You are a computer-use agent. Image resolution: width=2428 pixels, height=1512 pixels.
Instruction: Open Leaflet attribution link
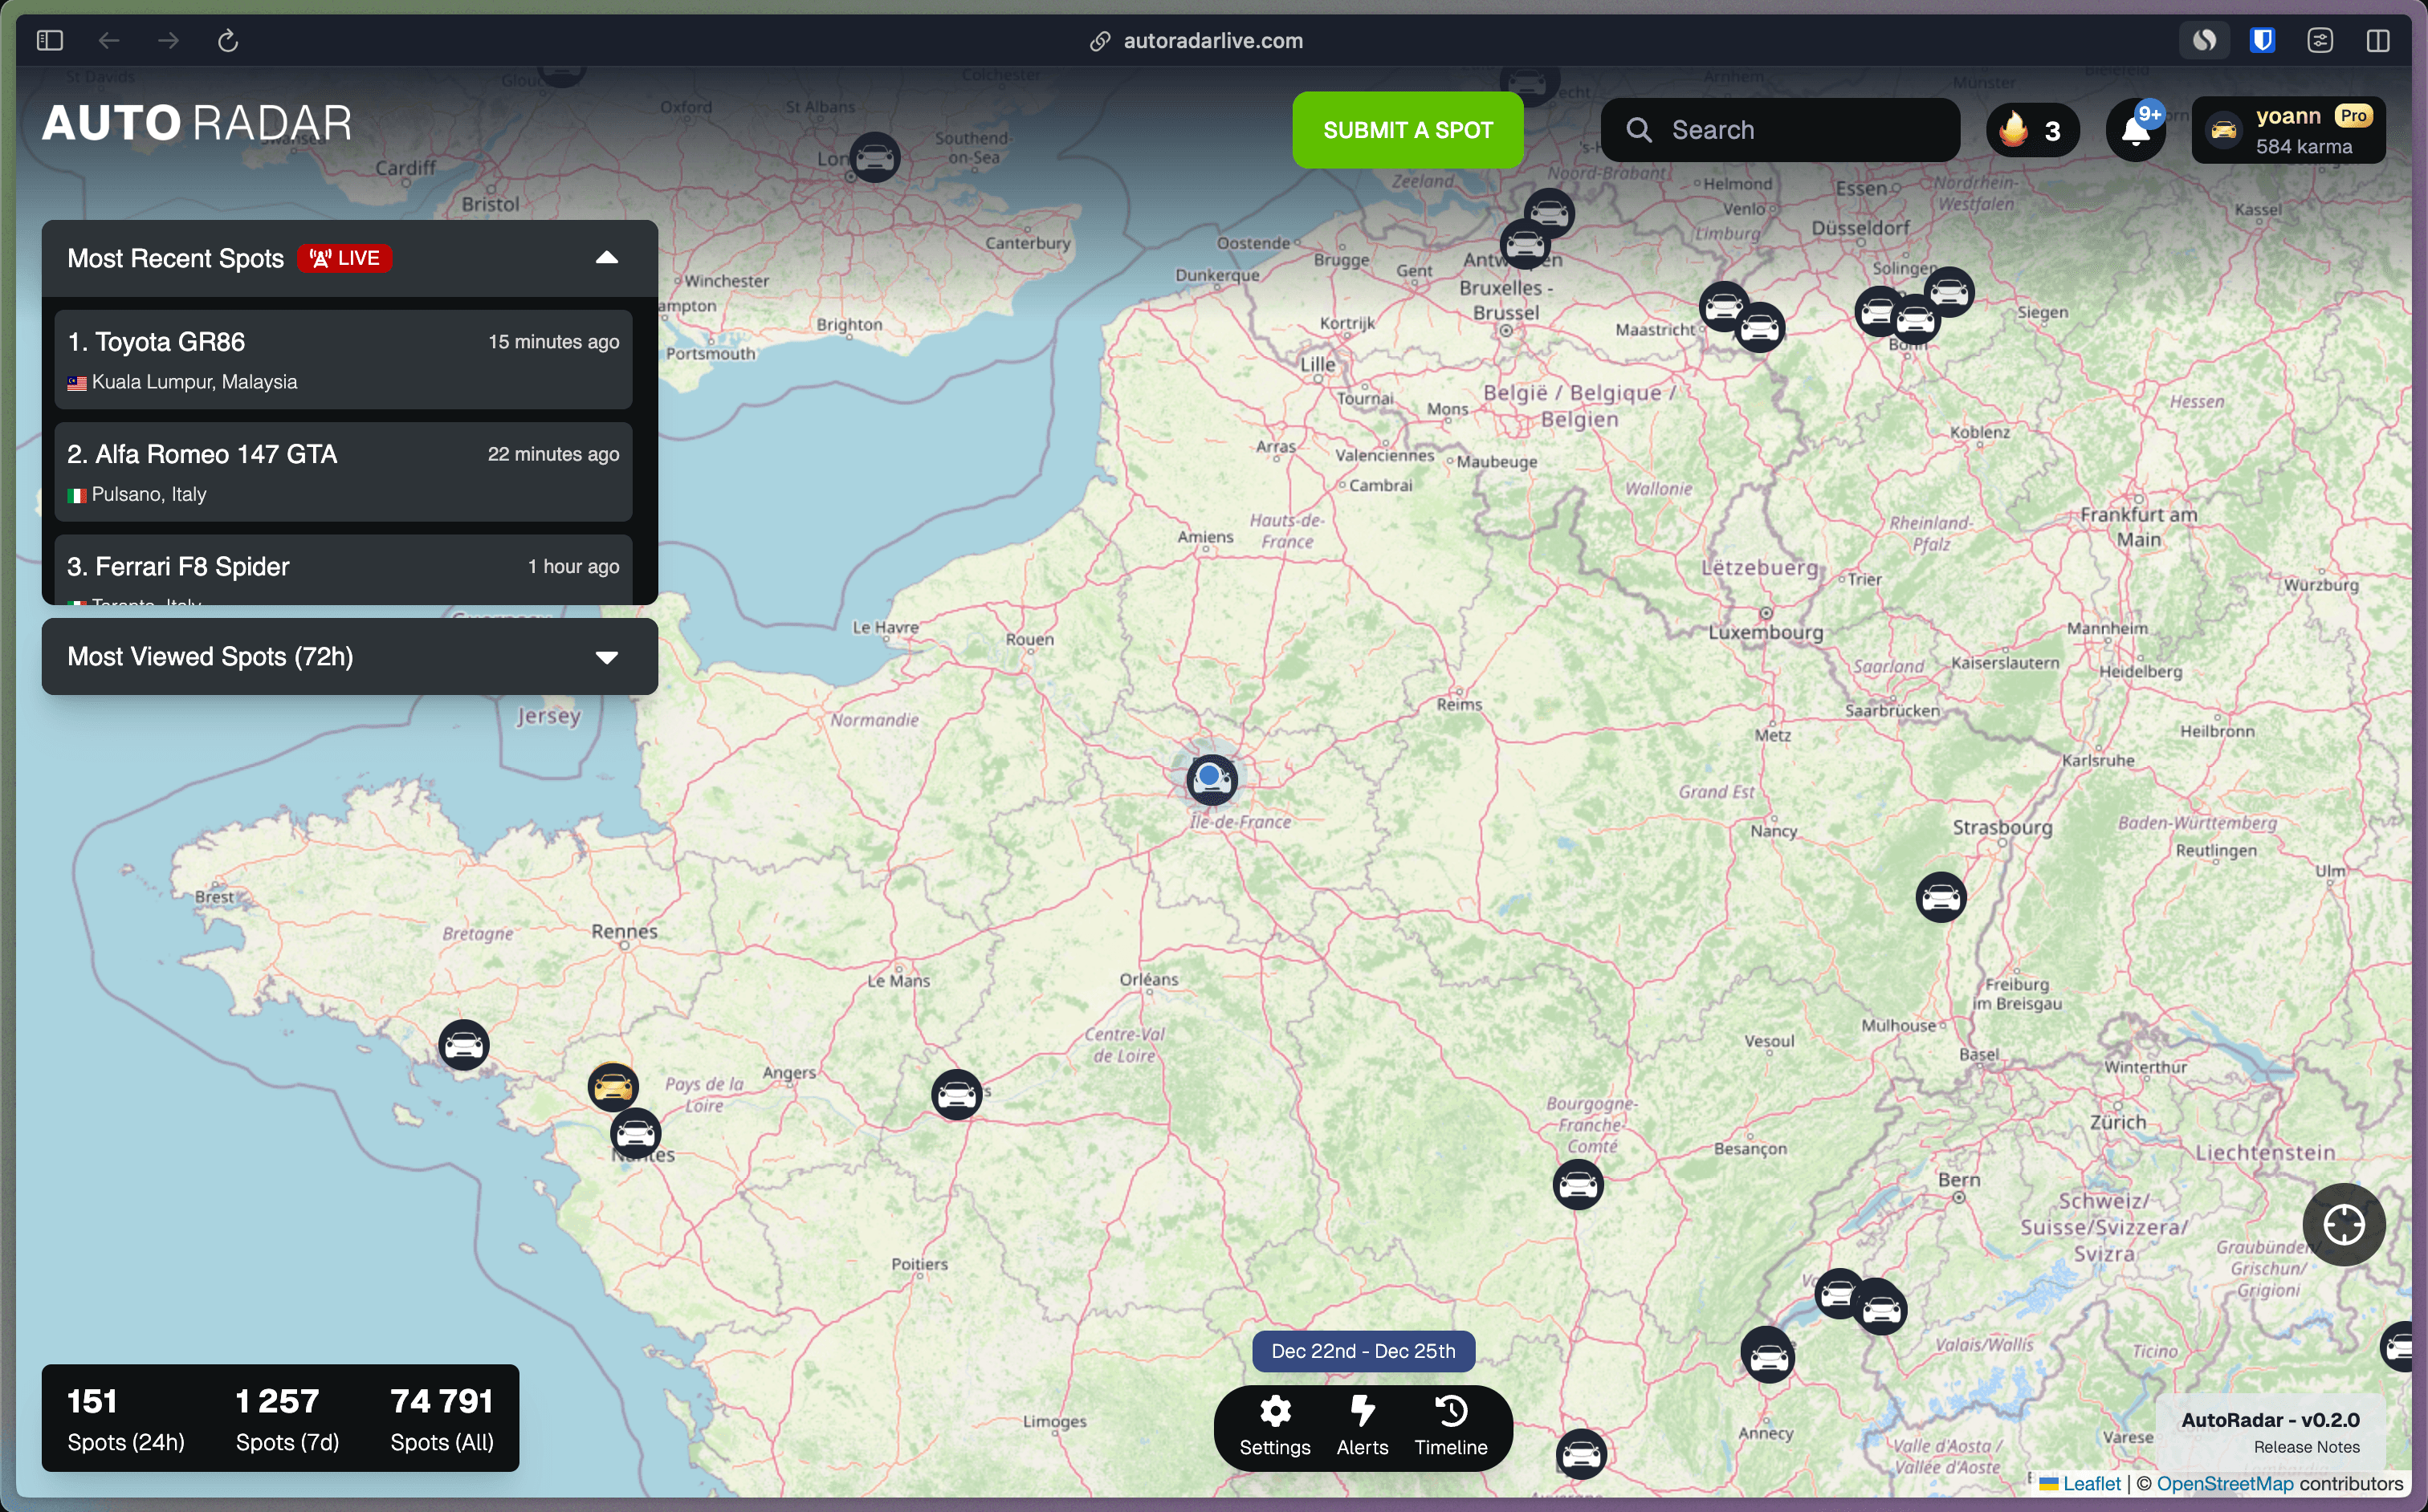coord(2090,1484)
